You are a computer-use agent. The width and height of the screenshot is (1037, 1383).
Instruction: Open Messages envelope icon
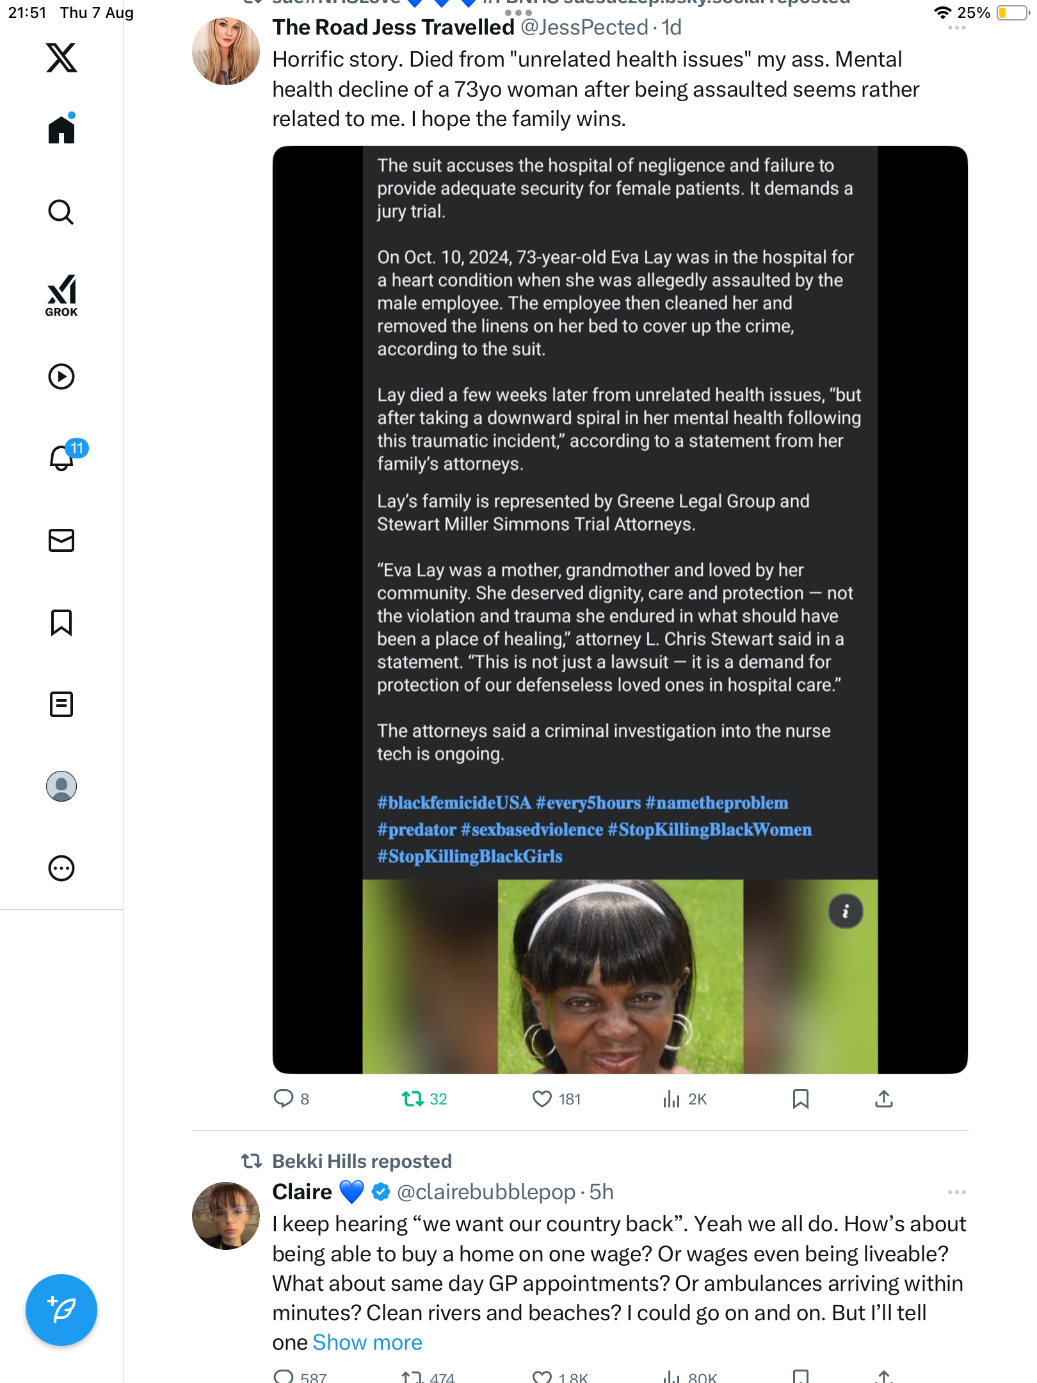pos(61,540)
